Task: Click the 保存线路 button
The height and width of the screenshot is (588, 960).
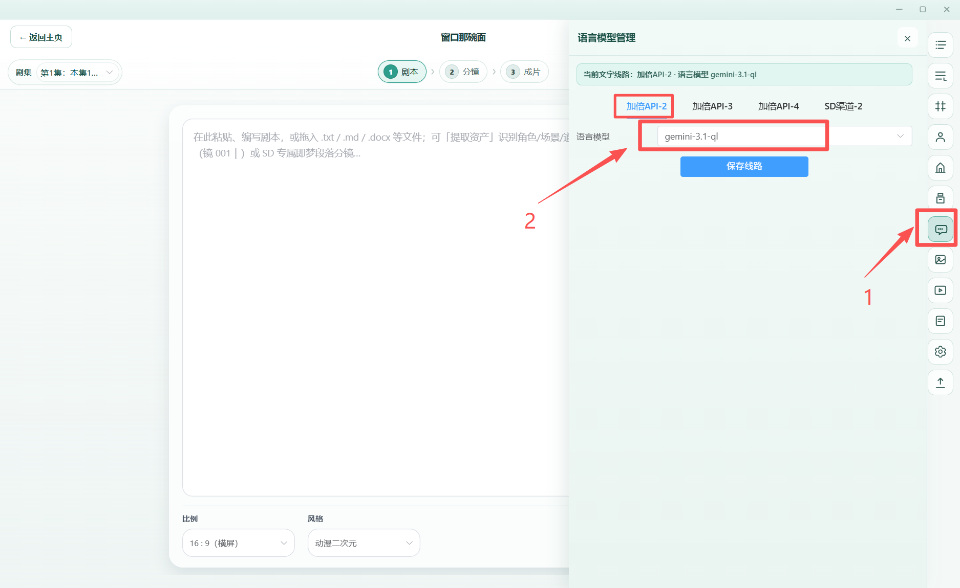Action: coord(744,167)
